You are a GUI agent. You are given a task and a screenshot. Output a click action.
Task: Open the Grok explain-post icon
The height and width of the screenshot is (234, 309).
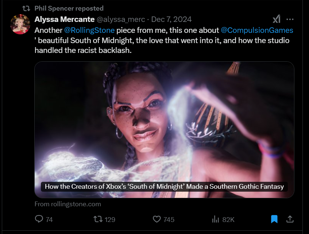(x=276, y=19)
